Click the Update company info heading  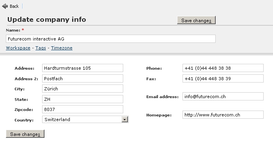tap(47, 19)
